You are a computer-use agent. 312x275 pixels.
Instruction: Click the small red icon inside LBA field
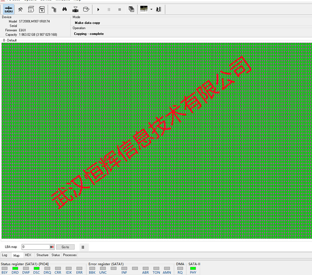tap(52, 247)
